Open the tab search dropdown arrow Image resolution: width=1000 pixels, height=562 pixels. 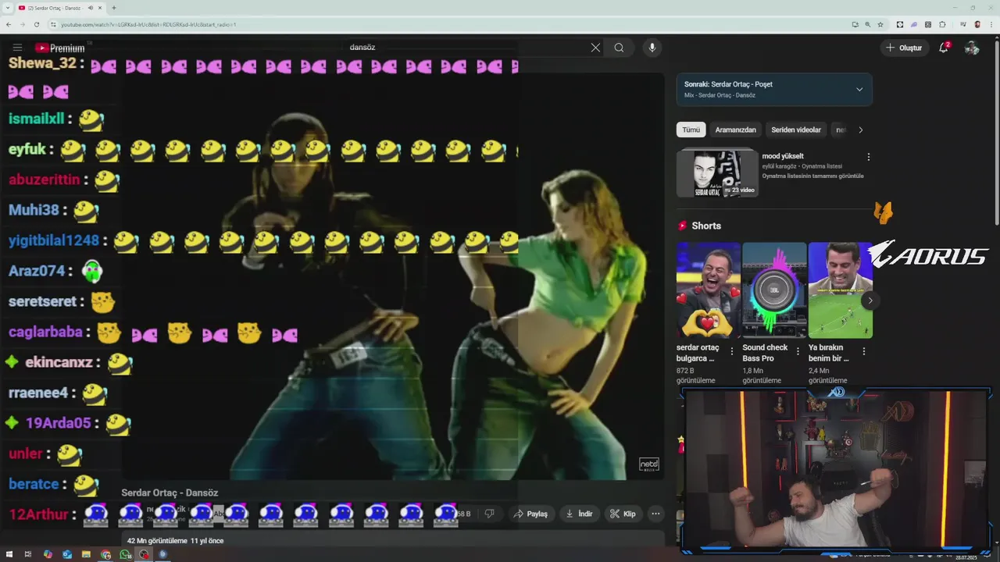(x=7, y=8)
